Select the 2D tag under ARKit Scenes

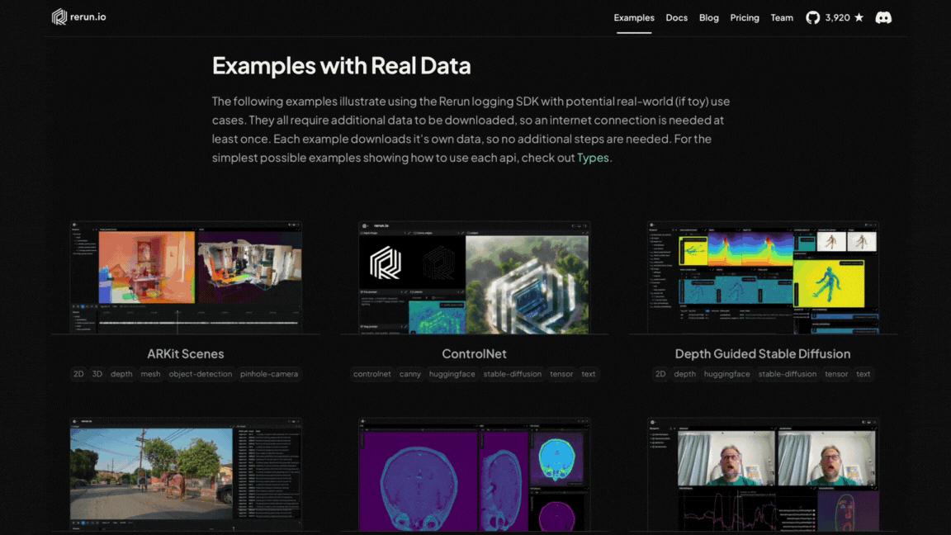[x=78, y=374]
